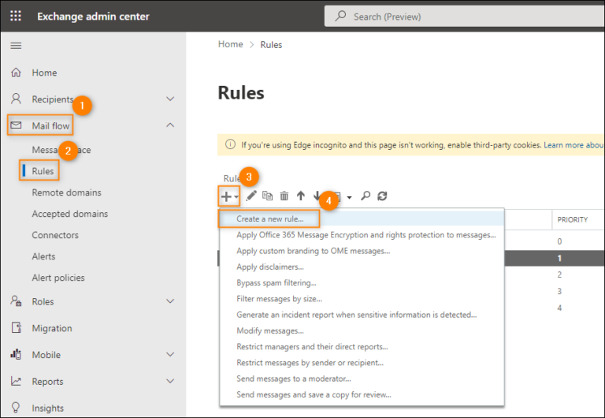This screenshot has width=605, height=418.
Task: Move rule up with the up arrow
Action: tap(300, 196)
